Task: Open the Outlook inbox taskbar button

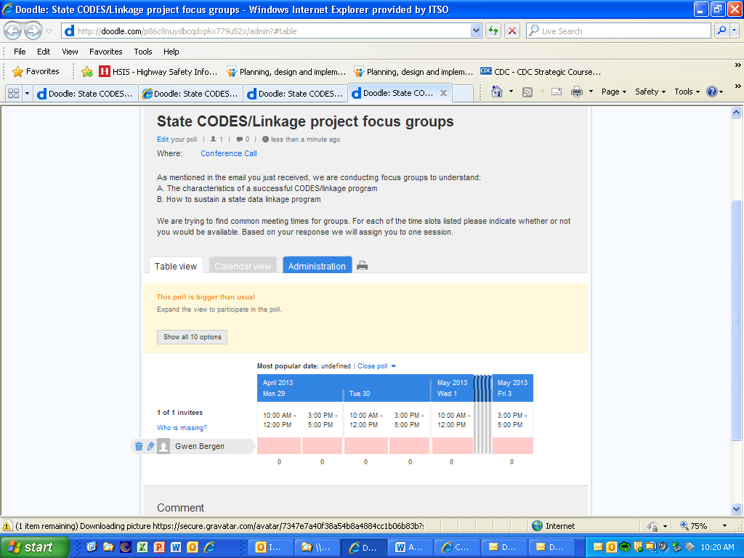Action: click(270, 547)
